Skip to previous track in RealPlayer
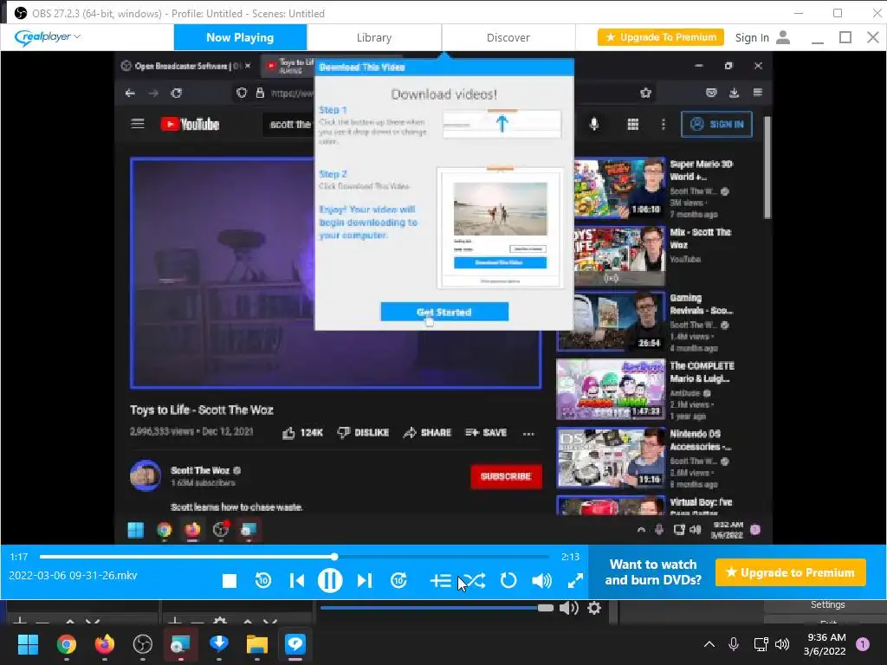The image size is (887, 665). coord(297,581)
